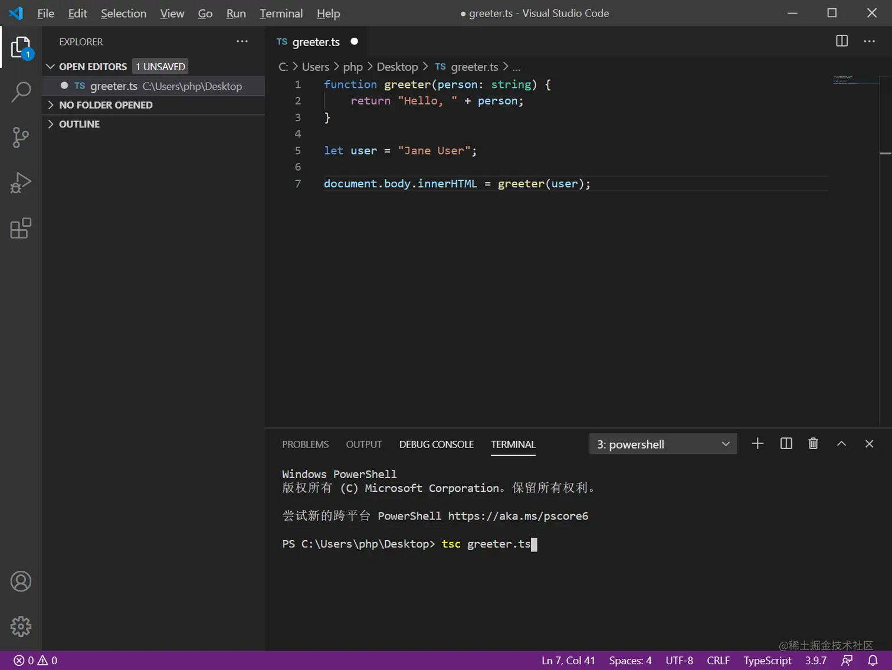The height and width of the screenshot is (670, 892).
Task: Open editor More Actions ellipsis
Action: pos(870,41)
